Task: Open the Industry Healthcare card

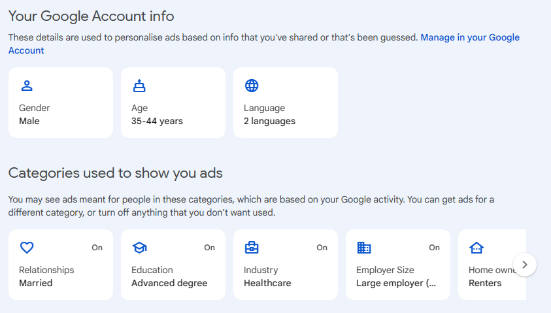Action: [286, 265]
